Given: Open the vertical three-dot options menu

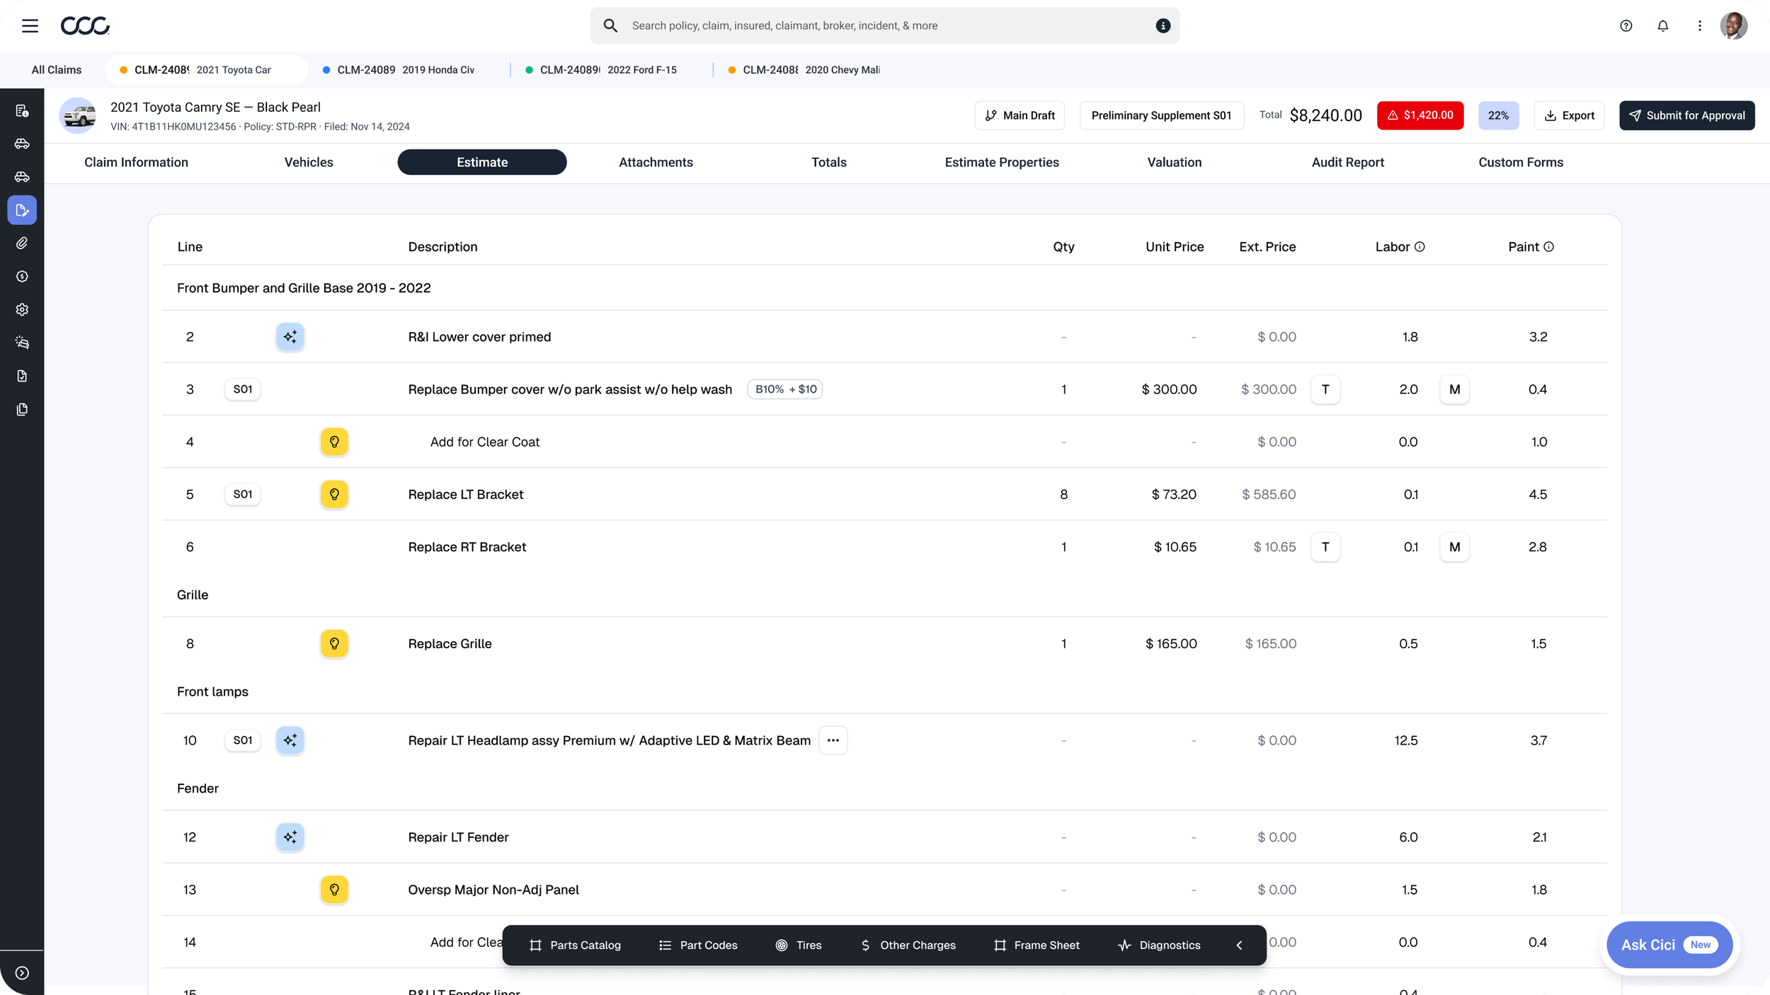Looking at the screenshot, I should coord(1700,26).
